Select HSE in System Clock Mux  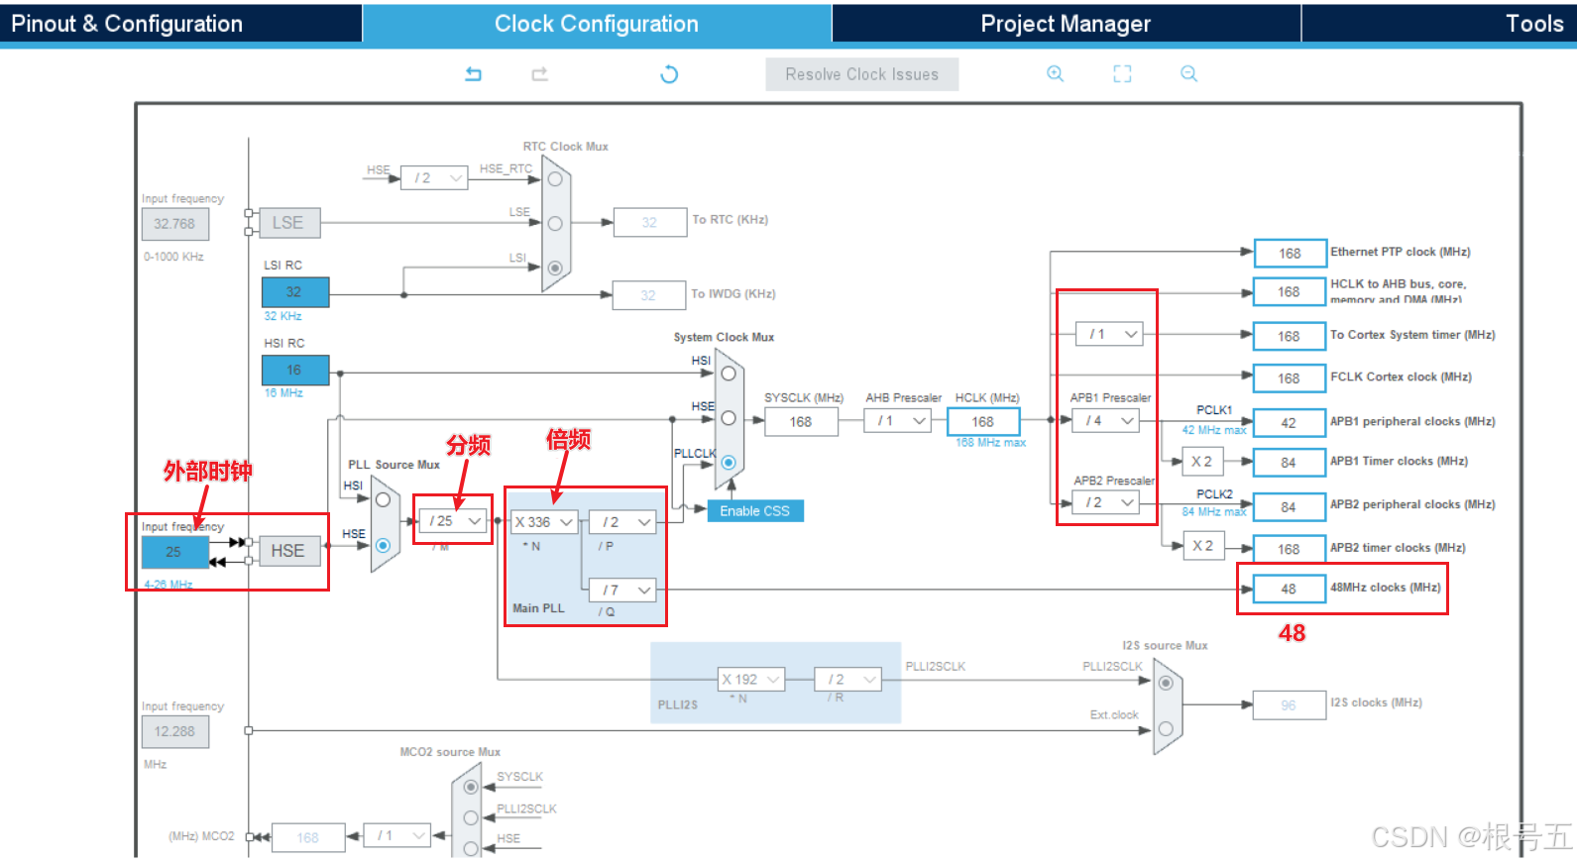[729, 418]
